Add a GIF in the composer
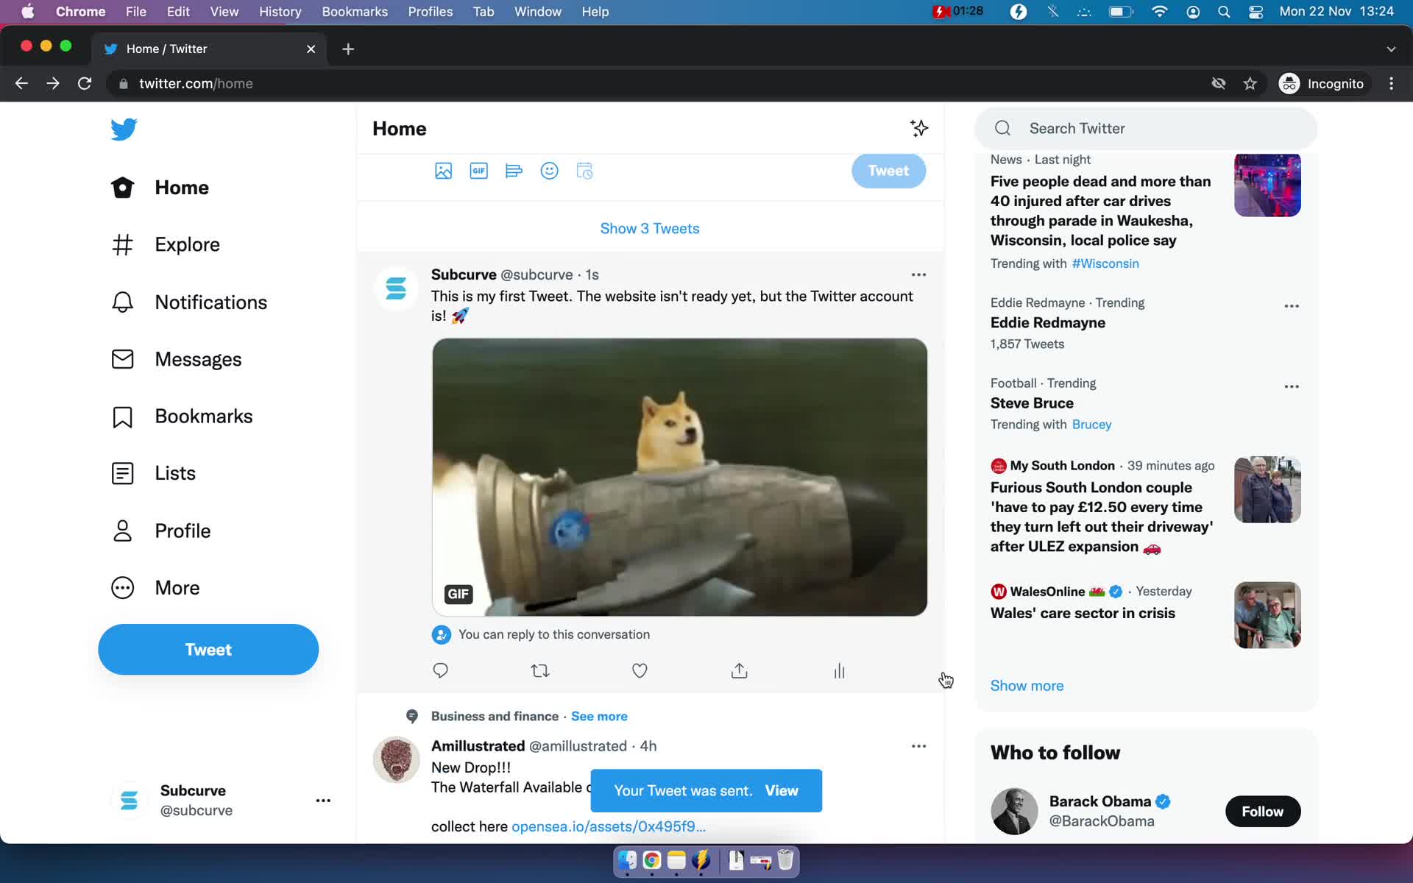This screenshot has width=1413, height=883. [x=478, y=171]
